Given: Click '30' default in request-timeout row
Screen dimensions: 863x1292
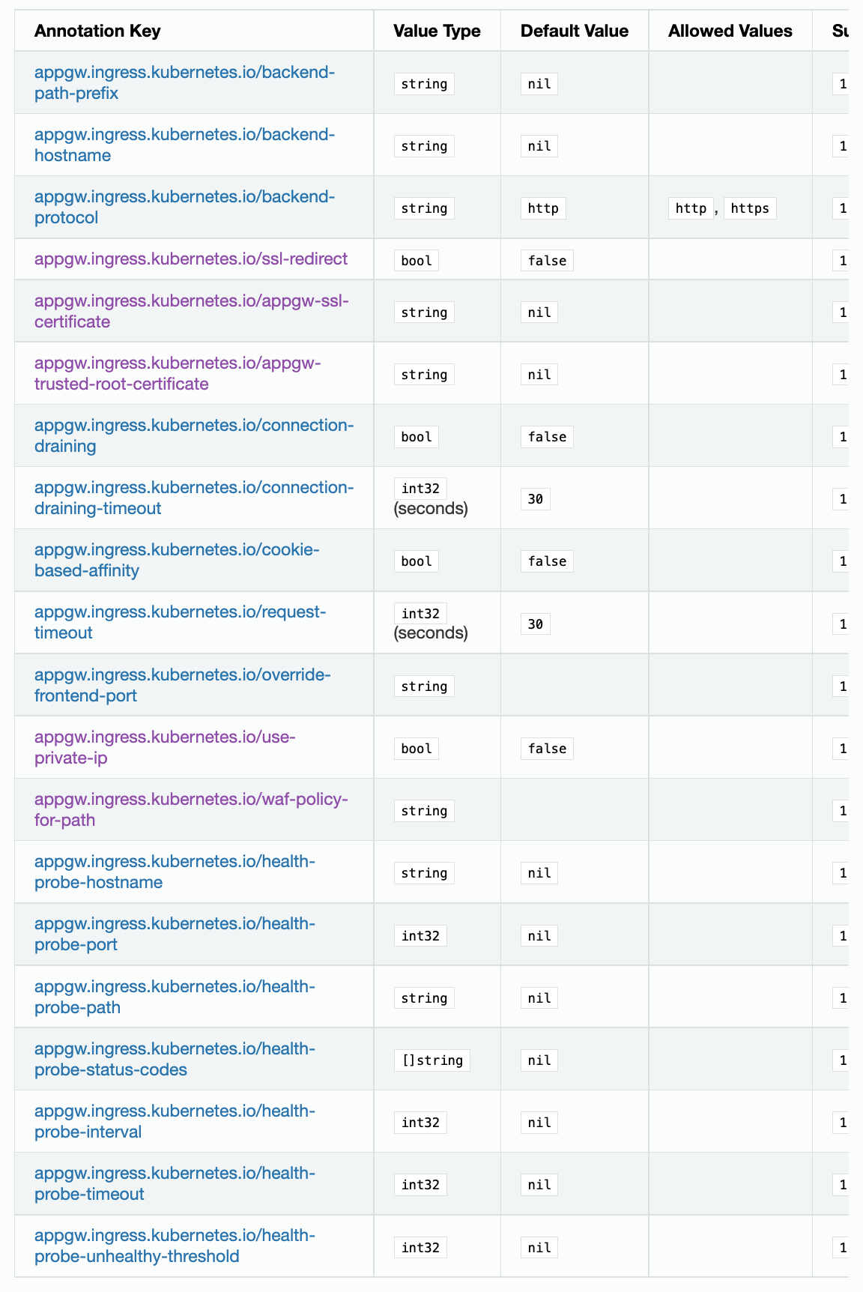Looking at the screenshot, I should click(x=536, y=624).
